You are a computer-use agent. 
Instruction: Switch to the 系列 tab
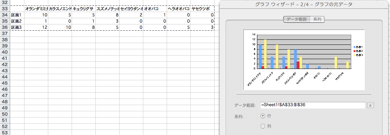(x=317, y=19)
